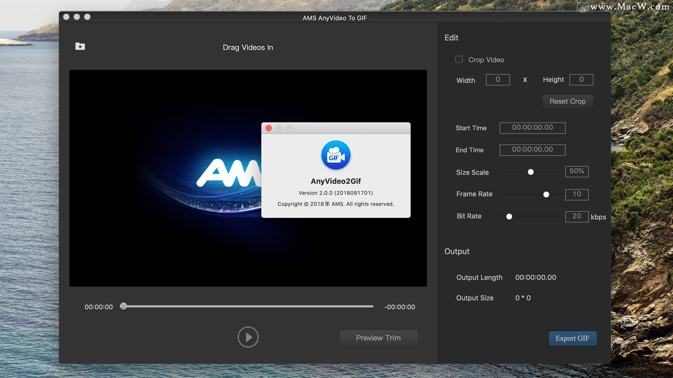
Task: Select the Frame Rate value box showing 10
Action: (x=577, y=195)
